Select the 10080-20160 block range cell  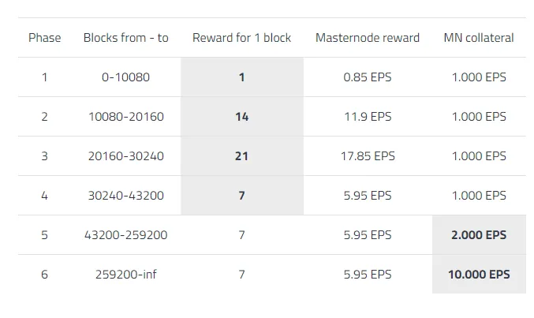coord(126,117)
